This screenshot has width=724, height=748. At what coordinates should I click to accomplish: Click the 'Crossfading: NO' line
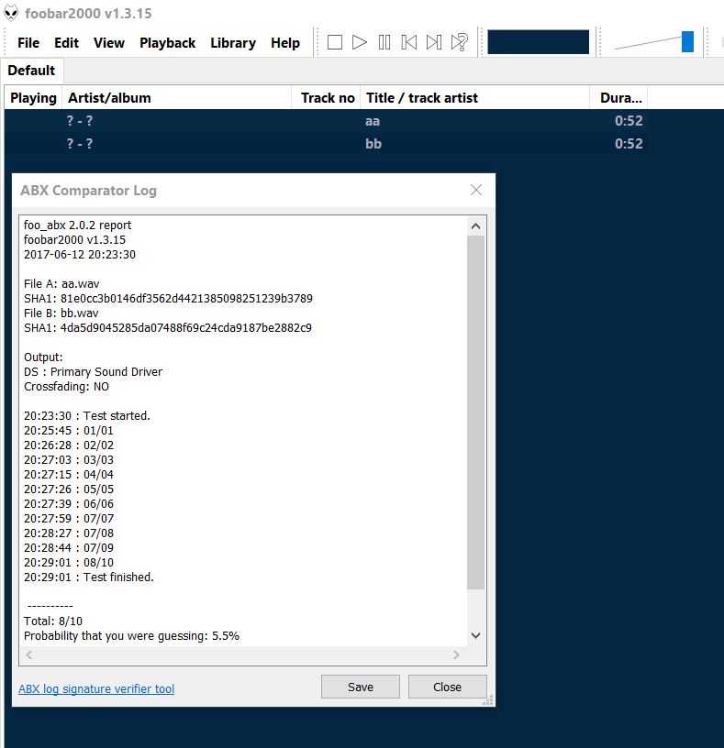(66, 387)
